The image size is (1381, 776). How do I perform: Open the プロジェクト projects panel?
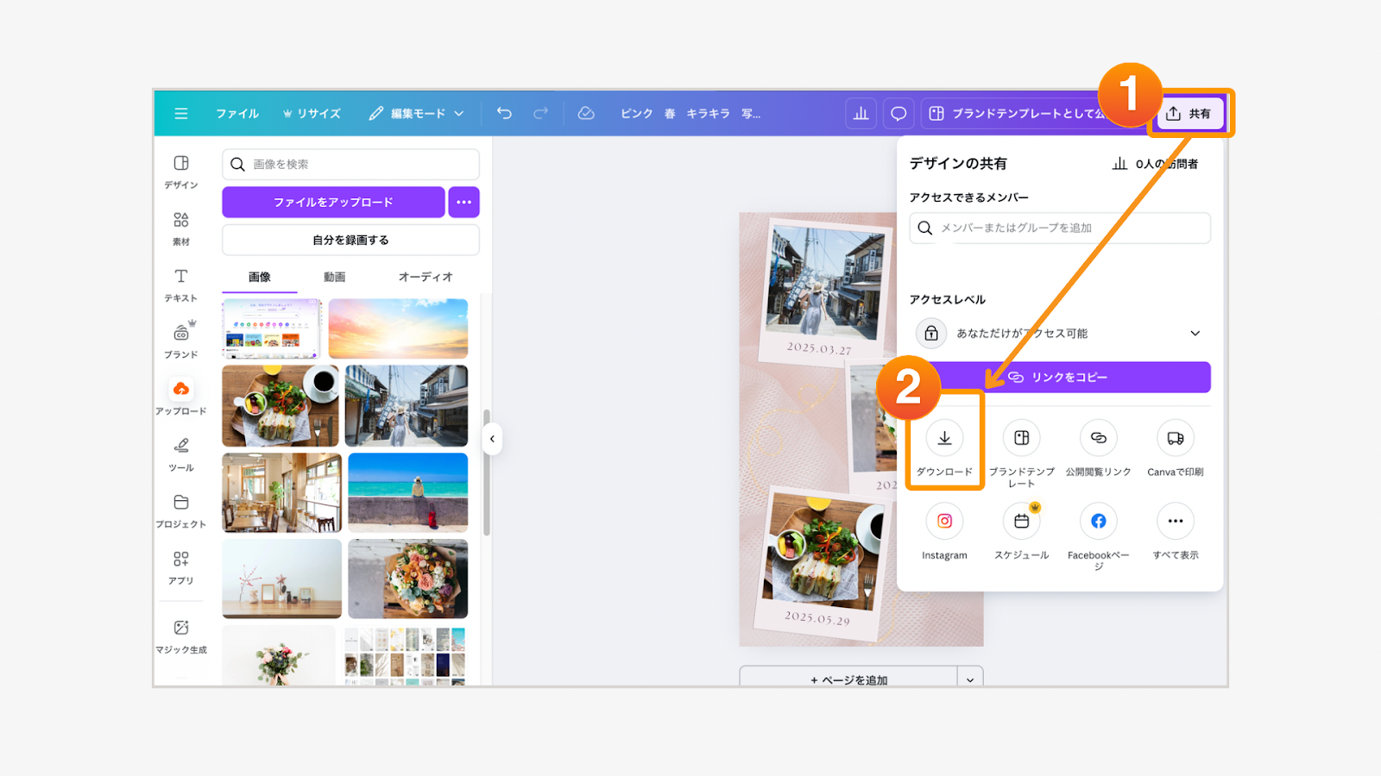pos(181,511)
